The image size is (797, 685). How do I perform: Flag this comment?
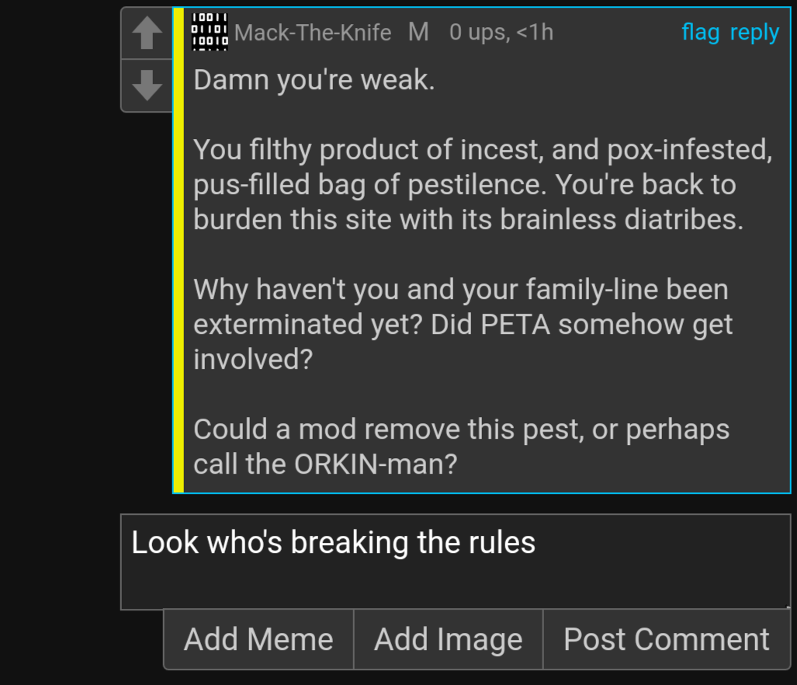701,32
